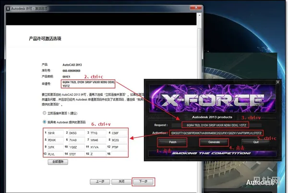Click Quit in the X-Force keygen

click(x=256, y=142)
